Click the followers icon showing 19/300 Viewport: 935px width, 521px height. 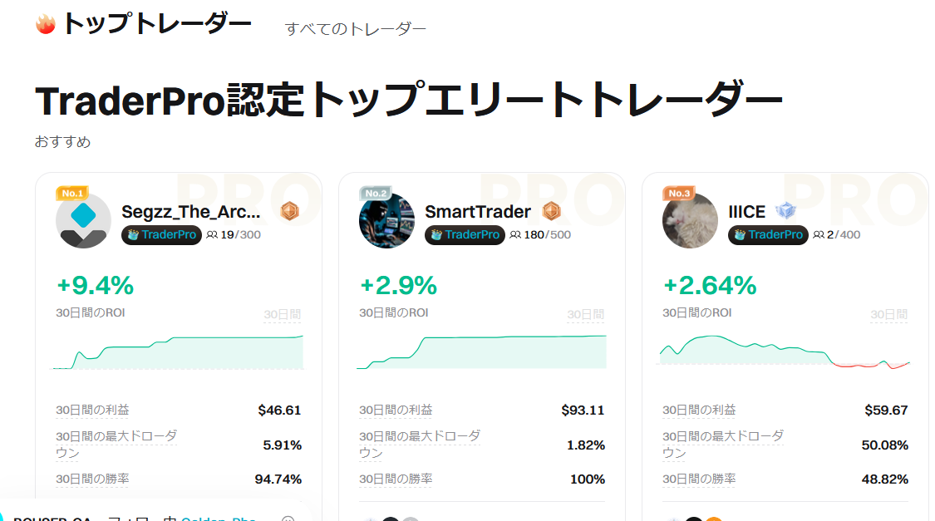coord(212,235)
